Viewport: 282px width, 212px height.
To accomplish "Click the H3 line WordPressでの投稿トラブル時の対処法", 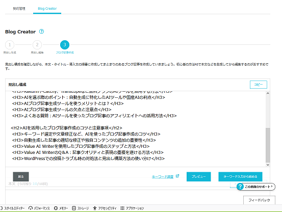I will tap(88, 158).
